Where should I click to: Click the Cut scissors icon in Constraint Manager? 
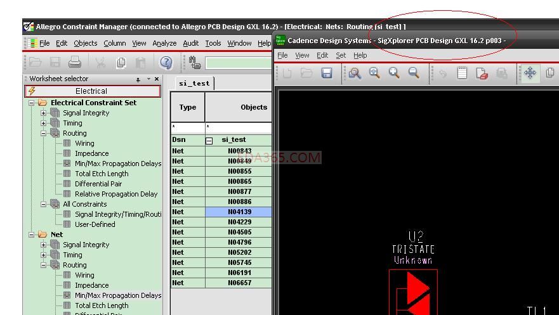(x=100, y=62)
